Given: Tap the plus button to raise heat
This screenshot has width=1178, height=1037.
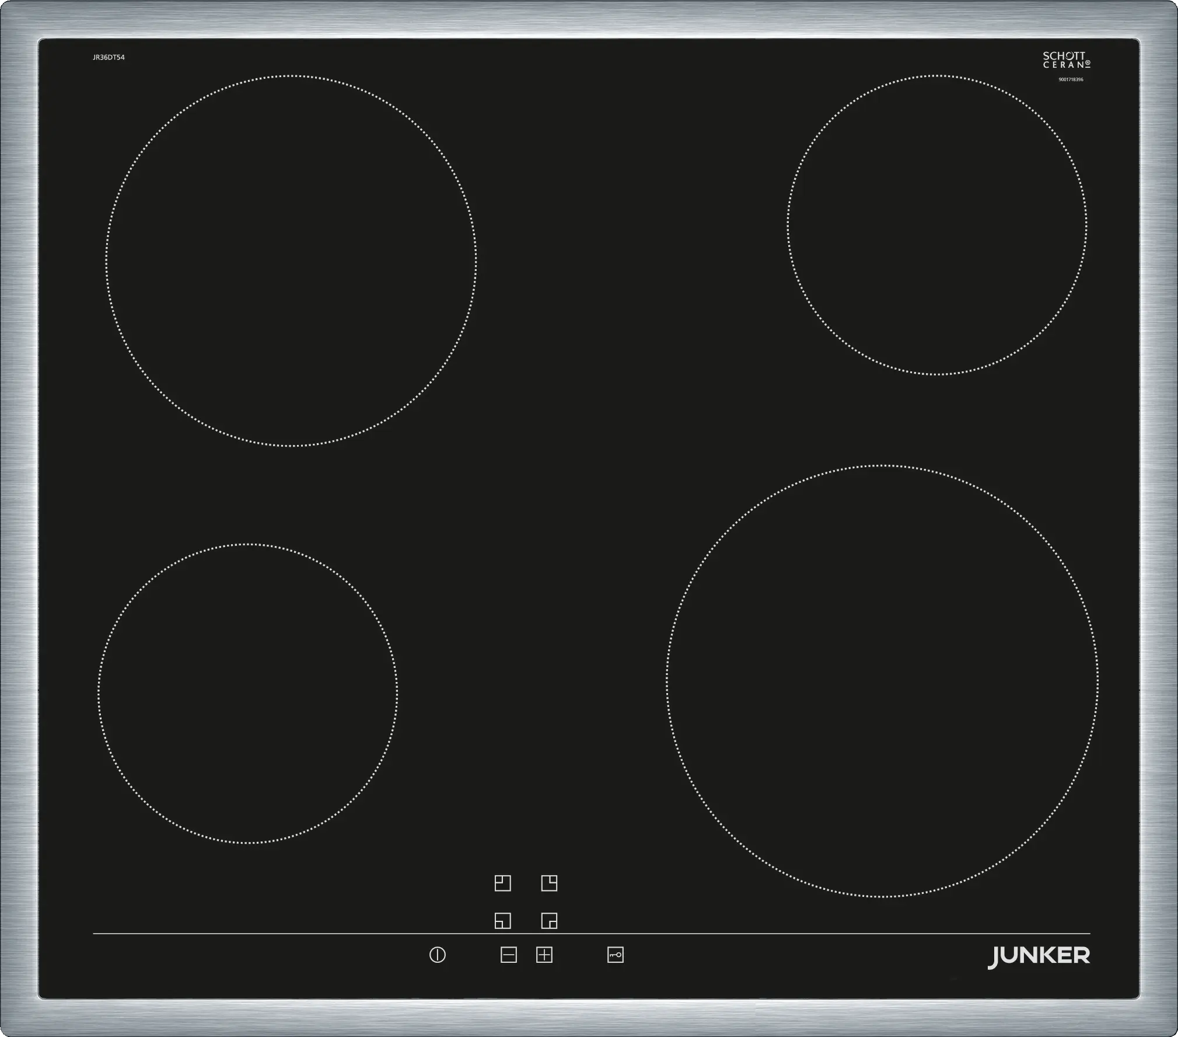Looking at the screenshot, I should coord(544,955).
